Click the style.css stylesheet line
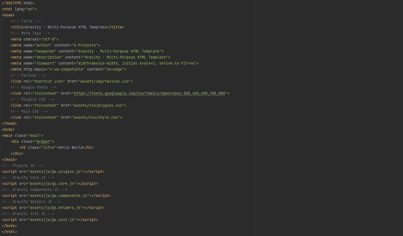Image resolution: width=403 pixels, height=236 pixels. click(x=66, y=118)
